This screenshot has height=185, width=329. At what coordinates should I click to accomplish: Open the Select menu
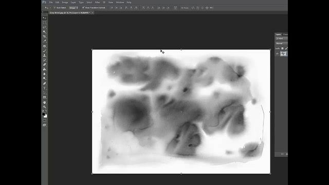coord(89,2)
